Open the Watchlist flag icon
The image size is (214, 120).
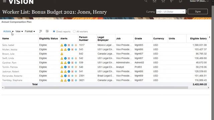tap(172, 1)
